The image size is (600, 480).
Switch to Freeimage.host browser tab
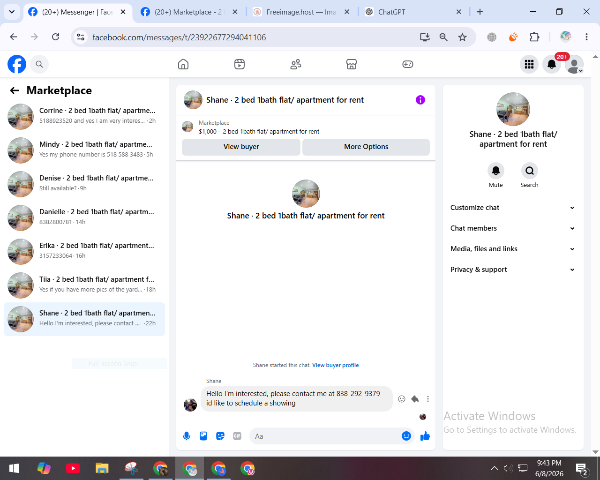301,12
